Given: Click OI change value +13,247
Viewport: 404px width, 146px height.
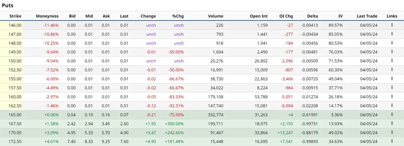Looking at the screenshot, I should (285, 133).
